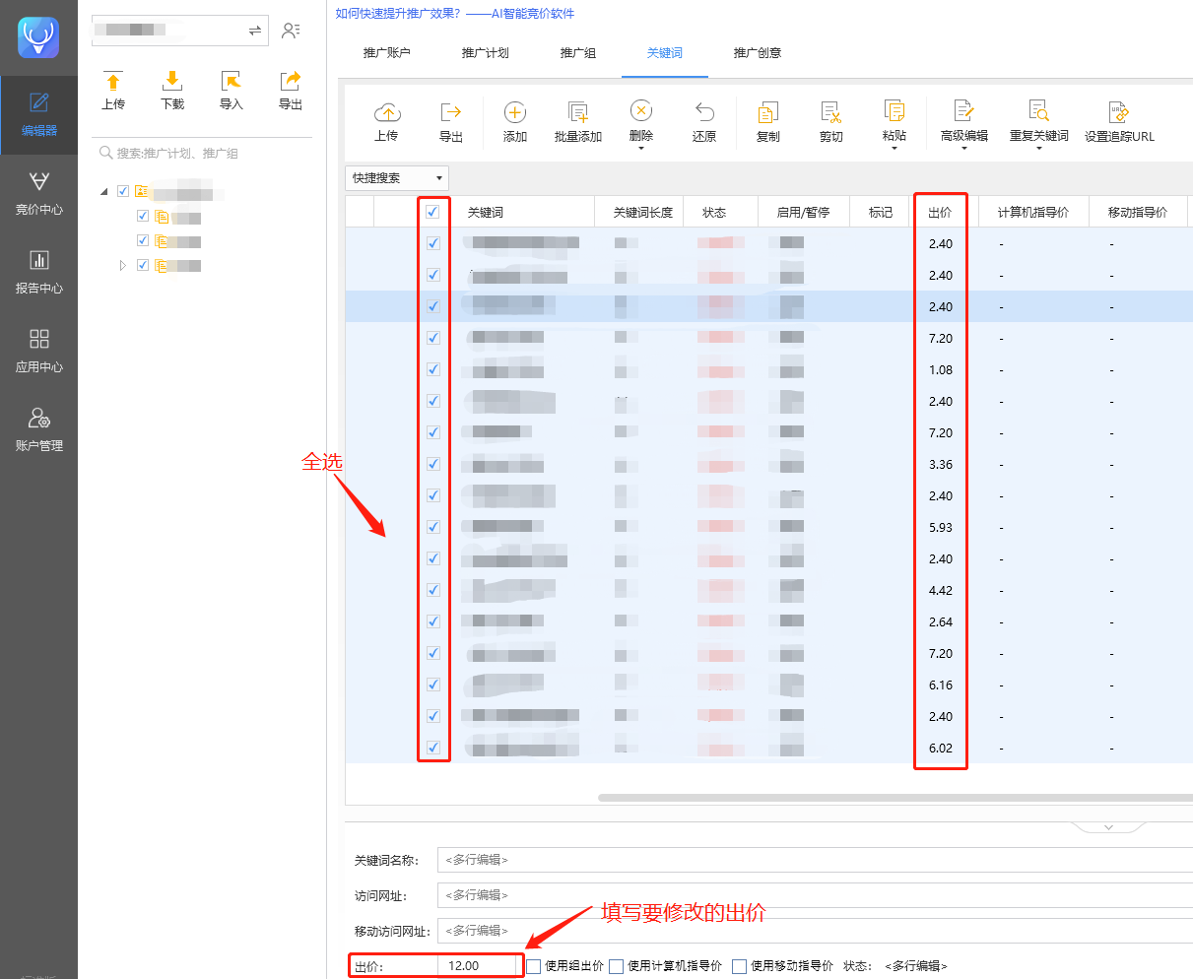Open 账户管理 in sidebar
The width and height of the screenshot is (1193, 979).
coord(38,430)
